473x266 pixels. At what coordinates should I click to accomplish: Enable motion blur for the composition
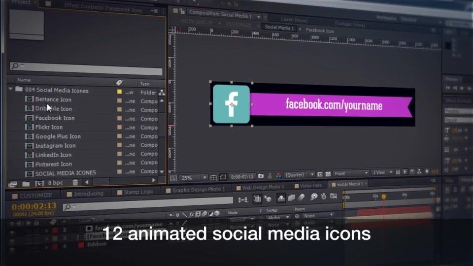[x=302, y=197]
